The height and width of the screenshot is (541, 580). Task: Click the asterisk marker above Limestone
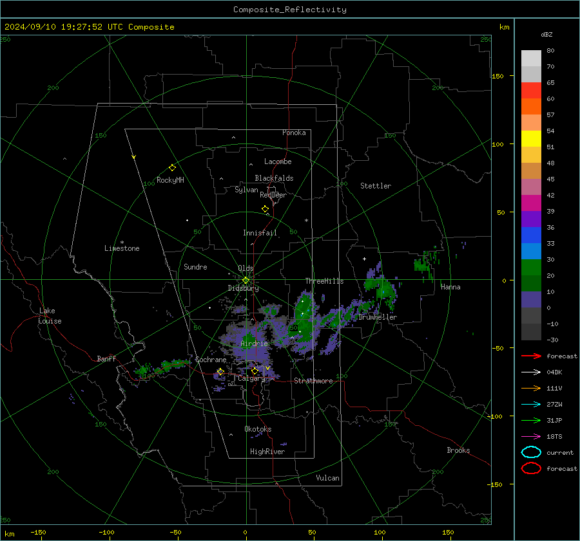[x=122, y=243]
